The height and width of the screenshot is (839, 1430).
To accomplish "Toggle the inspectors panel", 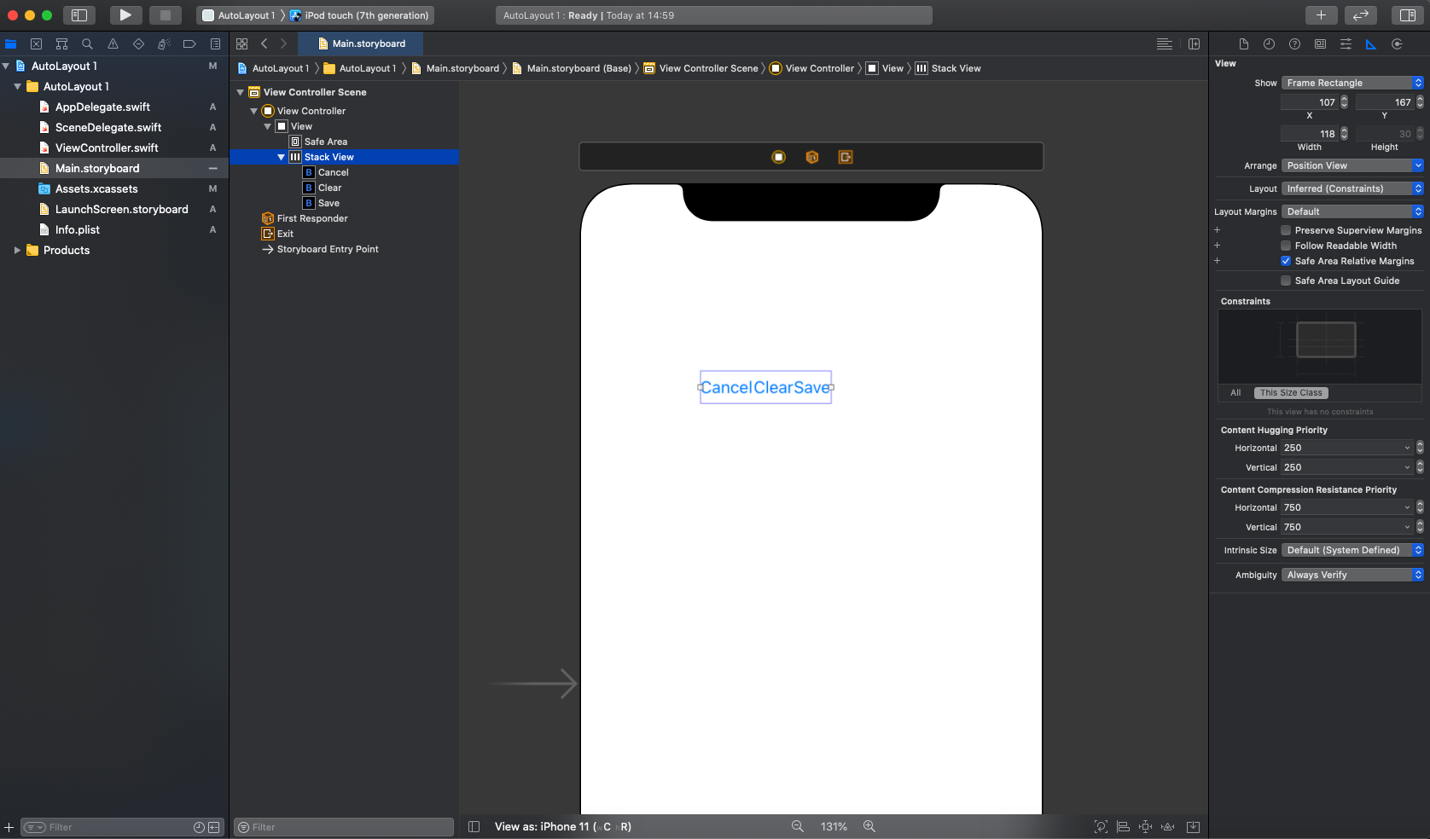I will [x=1408, y=15].
